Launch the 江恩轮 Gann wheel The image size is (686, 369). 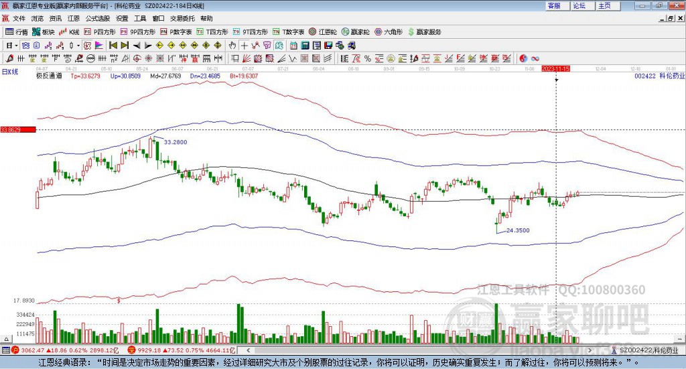(322, 31)
